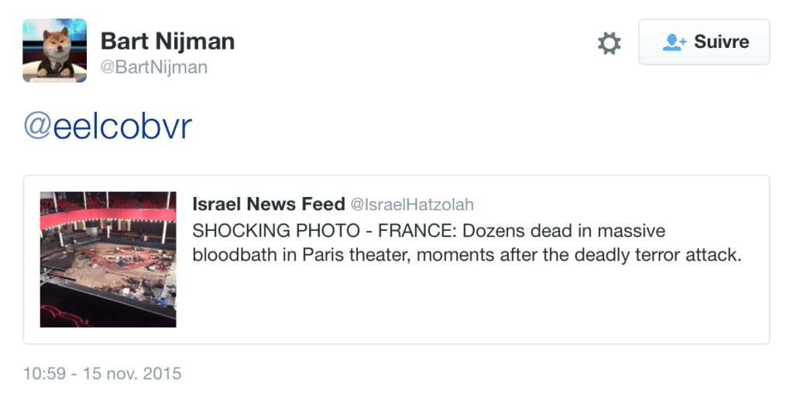This screenshot has height=394, width=793.
Task: Click the person-plus follow icon
Action: (675, 42)
